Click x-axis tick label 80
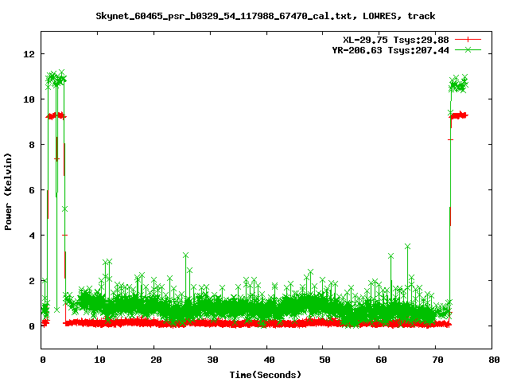Image resolution: width=509 pixels, height=382 pixels. click(494, 360)
